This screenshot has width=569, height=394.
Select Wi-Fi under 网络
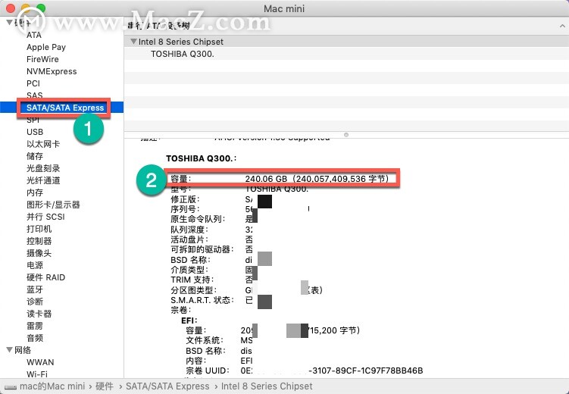[37, 374]
